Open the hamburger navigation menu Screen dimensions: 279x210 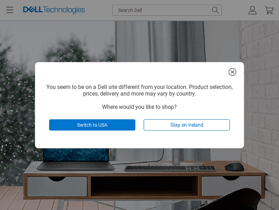(x=10, y=10)
